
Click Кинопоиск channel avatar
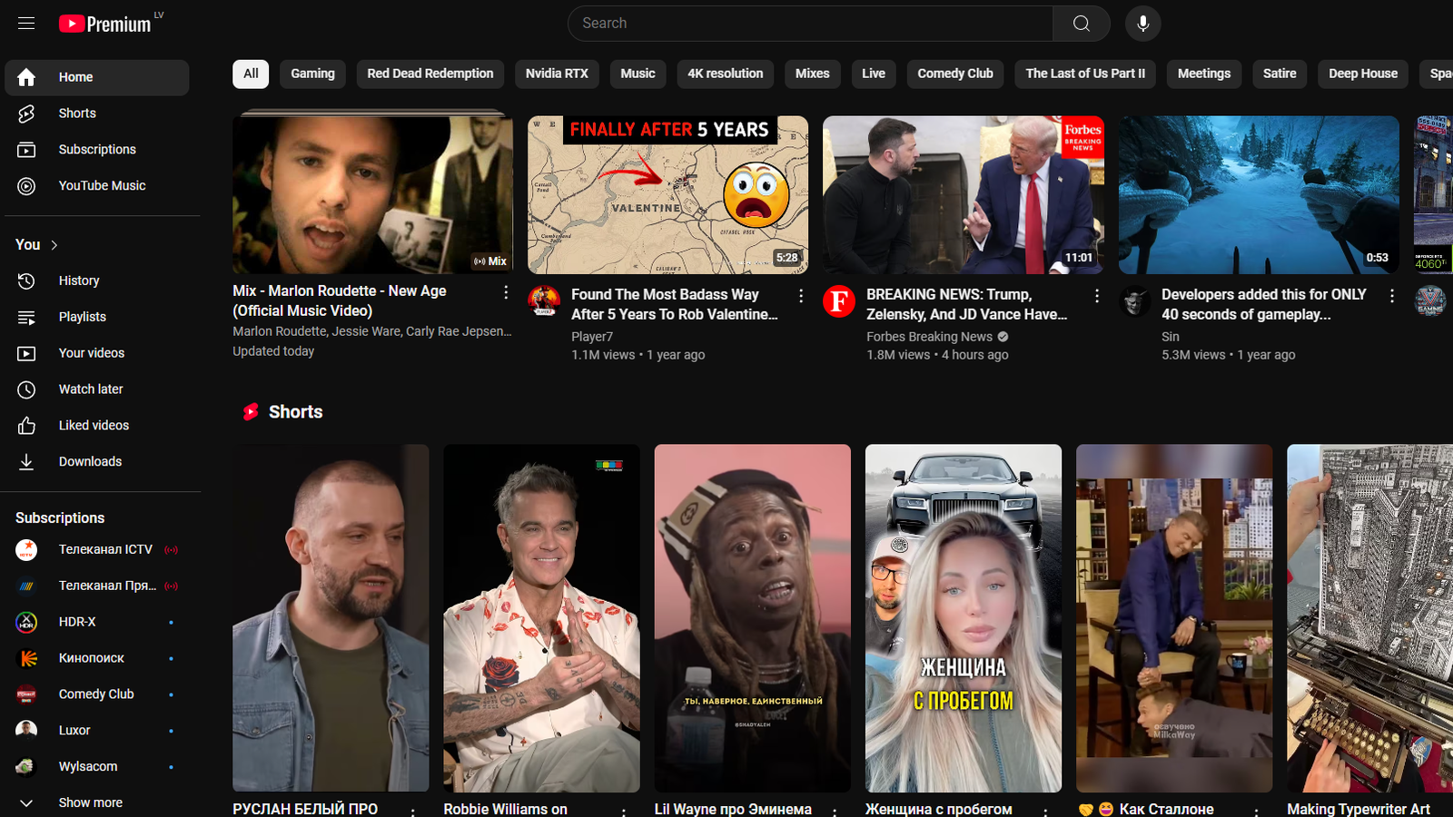26,658
